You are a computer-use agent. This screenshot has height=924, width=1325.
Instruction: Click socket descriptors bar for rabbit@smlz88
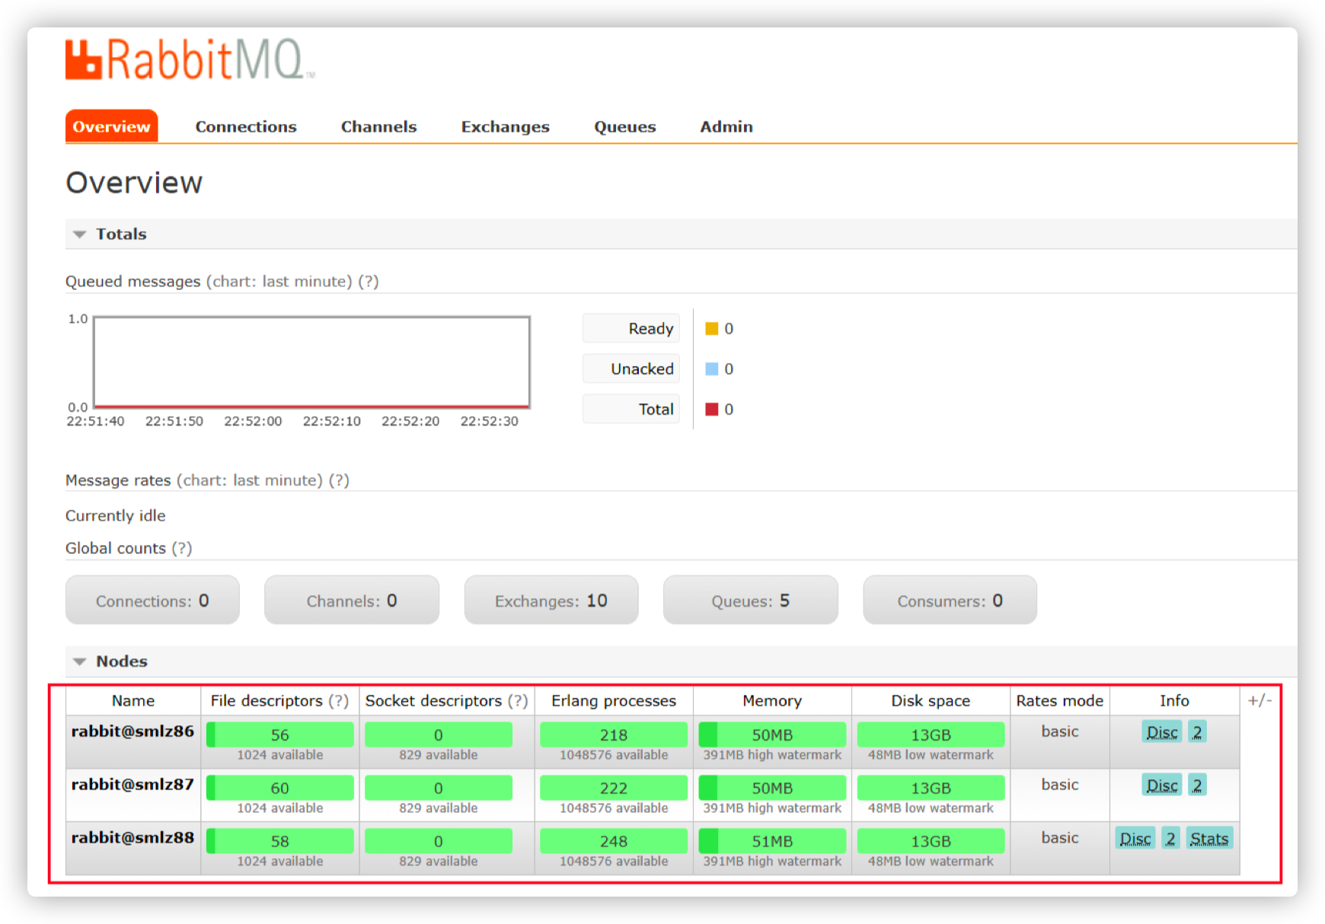[x=439, y=842]
